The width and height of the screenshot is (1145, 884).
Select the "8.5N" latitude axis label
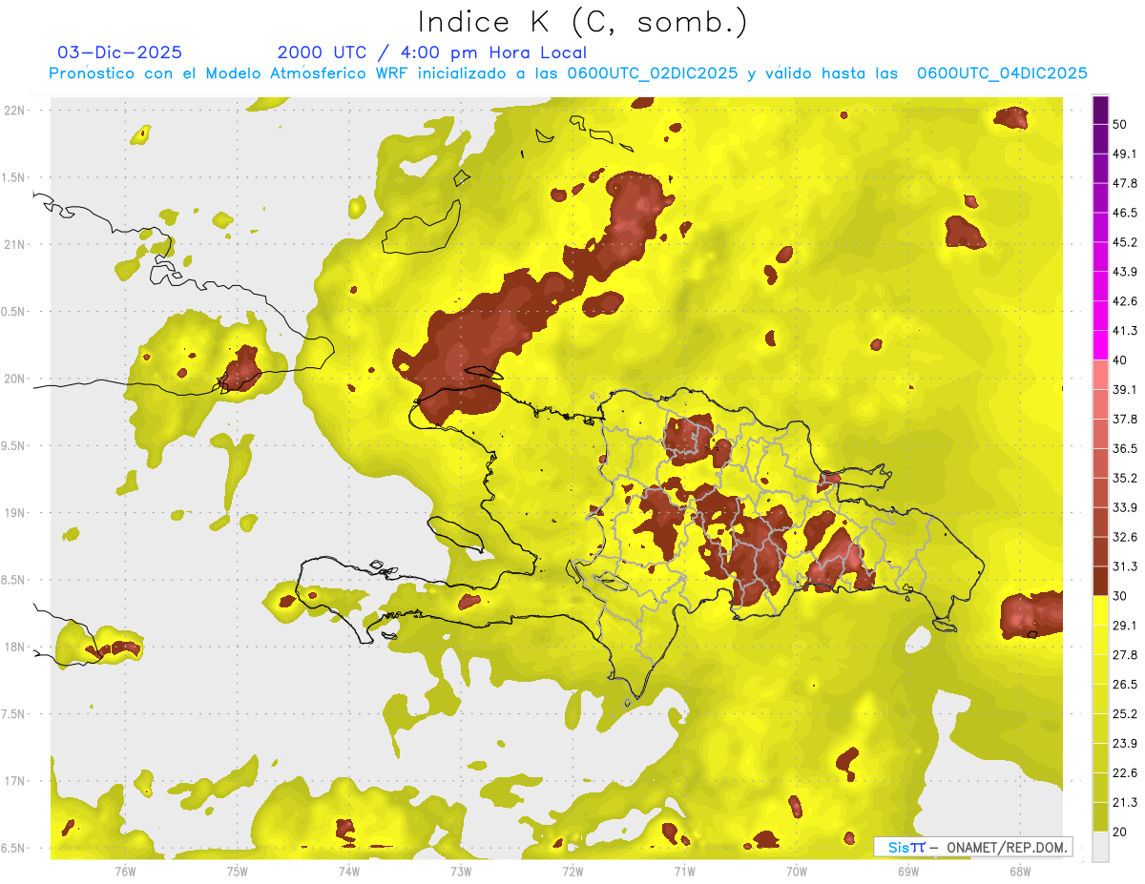pos(14,580)
